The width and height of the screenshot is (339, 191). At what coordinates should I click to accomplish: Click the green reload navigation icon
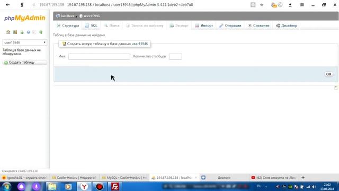[x=41, y=32]
